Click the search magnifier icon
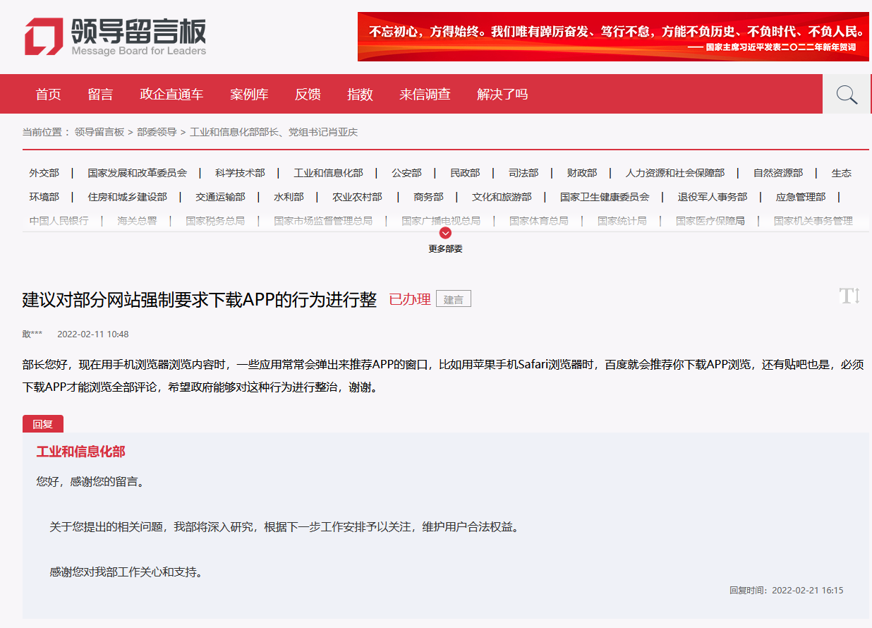Image resolution: width=872 pixels, height=628 pixels. pos(846,93)
